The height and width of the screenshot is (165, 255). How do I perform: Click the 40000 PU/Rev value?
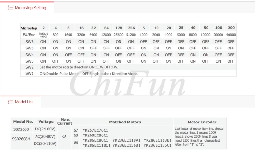coord(231,35)
